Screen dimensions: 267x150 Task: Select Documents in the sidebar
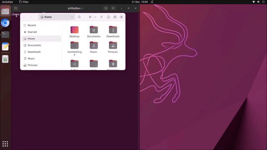coord(41,45)
